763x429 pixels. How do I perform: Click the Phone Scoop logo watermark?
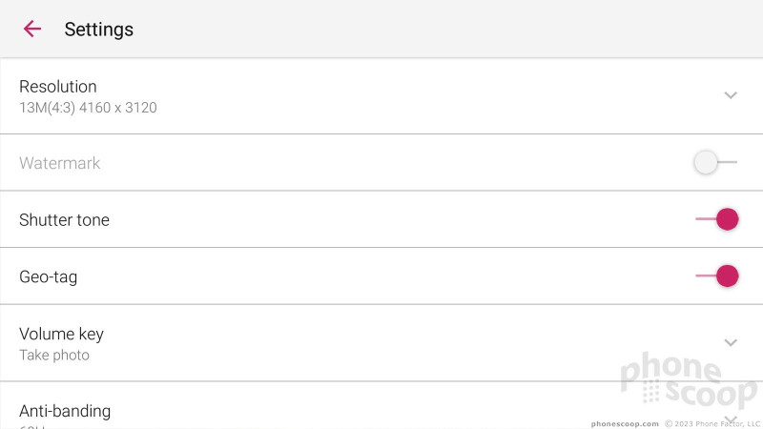tap(689, 380)
